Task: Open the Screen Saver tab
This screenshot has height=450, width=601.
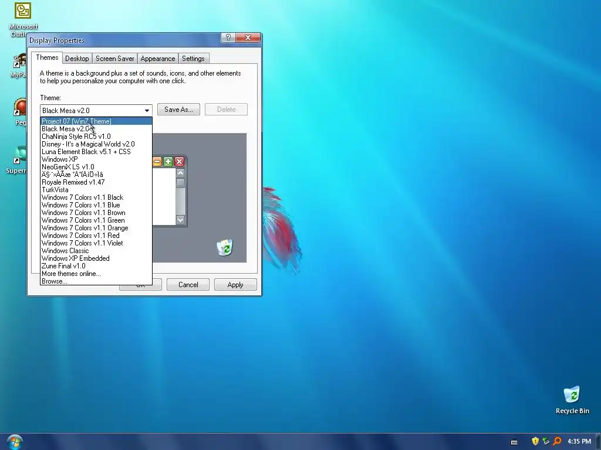Action: click(114, 59)
